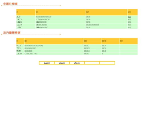Click the event name starting with 36
This screenshot has width=154, height=116.
tap(41, 22)
